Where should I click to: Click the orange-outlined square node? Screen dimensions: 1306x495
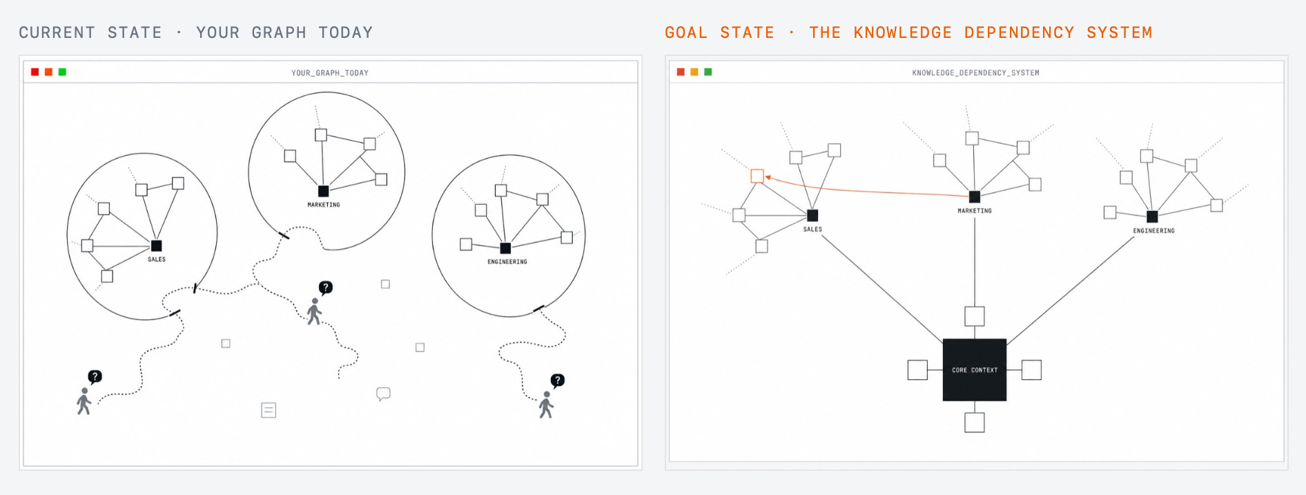[x=757, y=176]
